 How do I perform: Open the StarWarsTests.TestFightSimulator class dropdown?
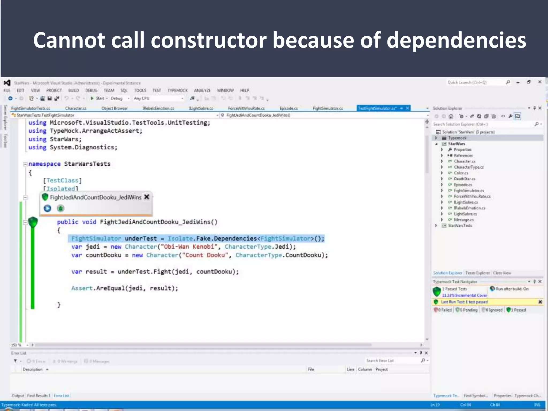(x=115, y=115)
